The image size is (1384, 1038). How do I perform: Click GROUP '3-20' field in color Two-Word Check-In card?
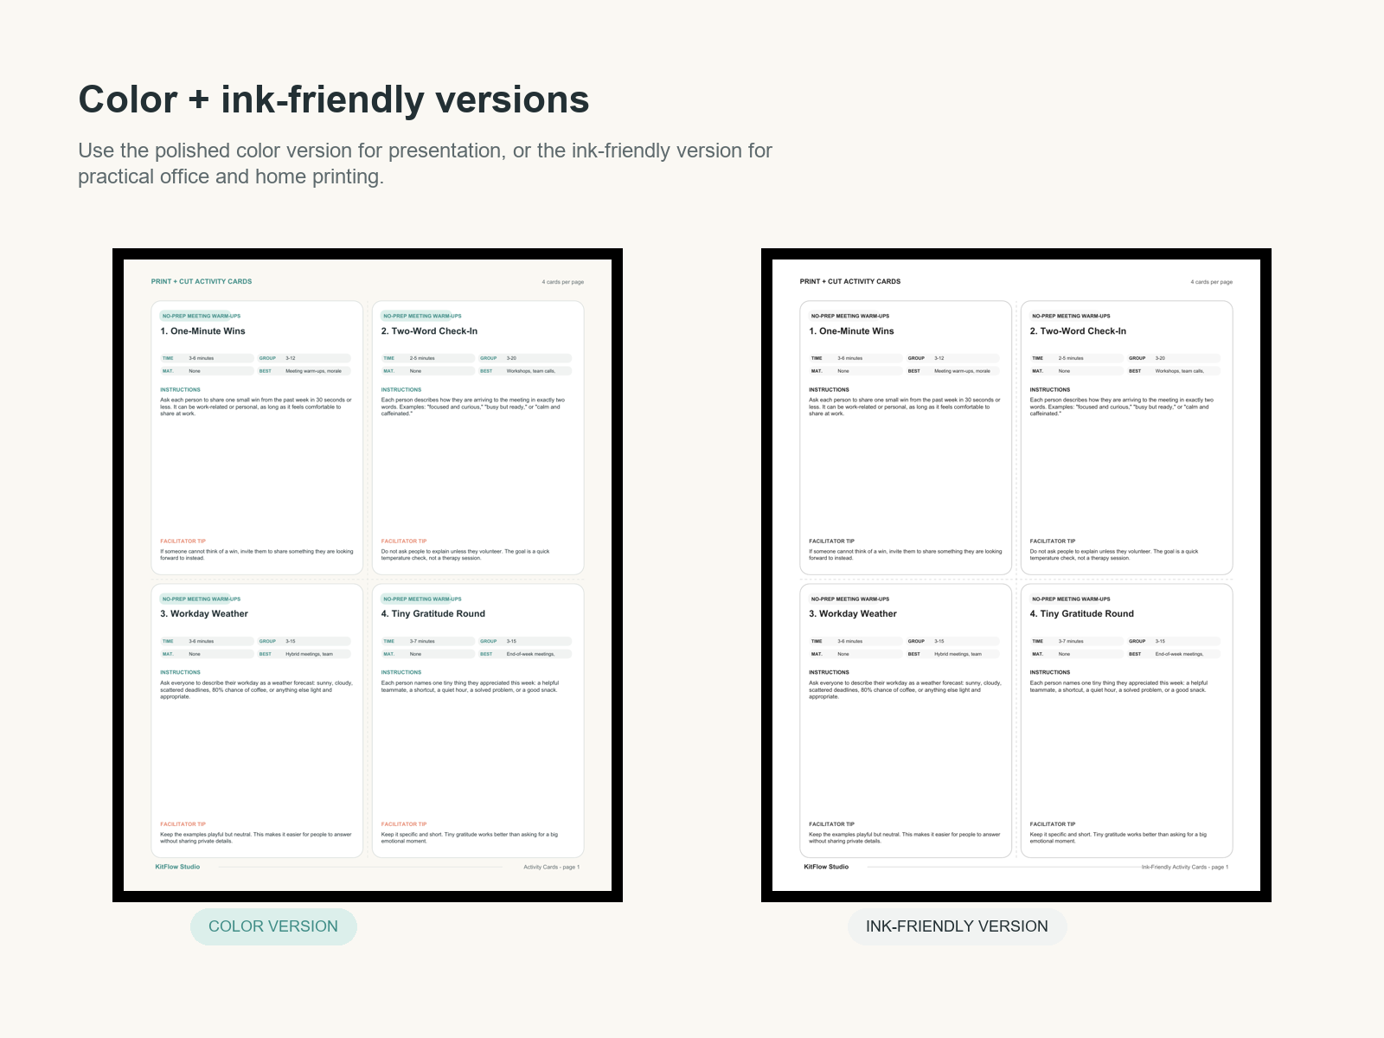coord(524,358)
